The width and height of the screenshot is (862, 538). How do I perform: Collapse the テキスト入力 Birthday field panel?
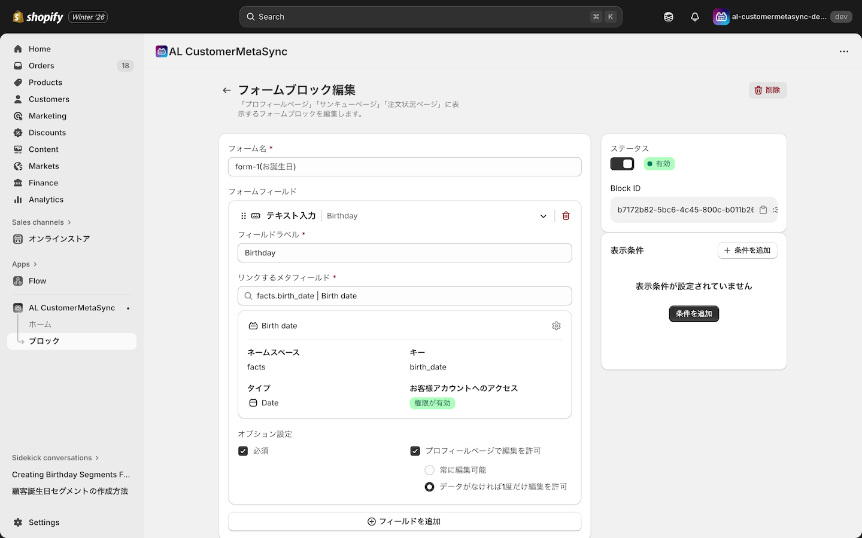click(x=543, y=216)
